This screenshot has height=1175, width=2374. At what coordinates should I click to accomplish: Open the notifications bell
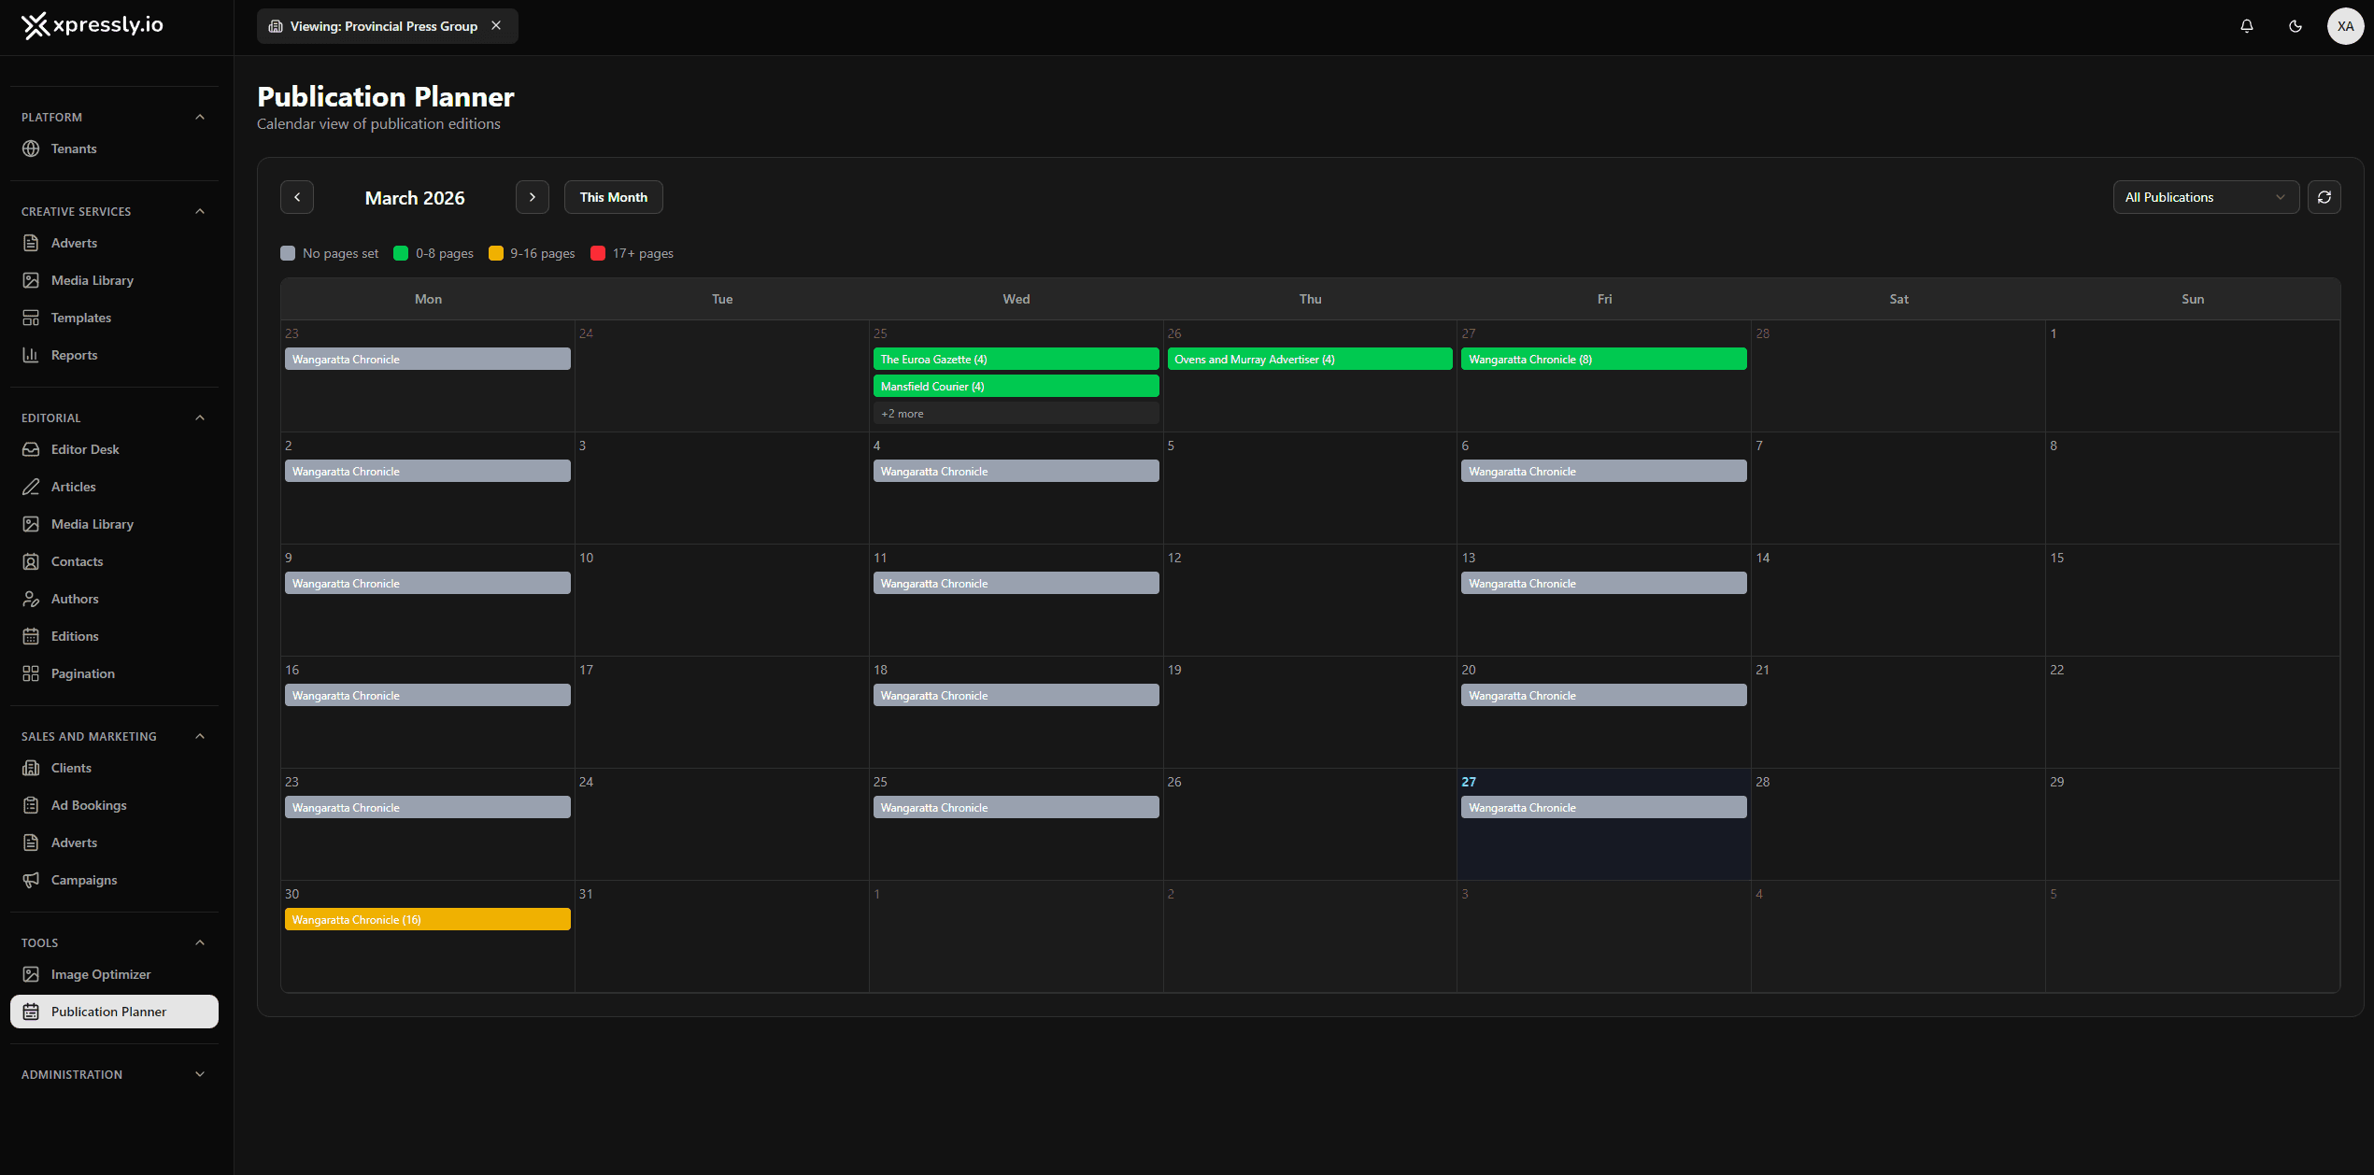tap(2247, 26)
